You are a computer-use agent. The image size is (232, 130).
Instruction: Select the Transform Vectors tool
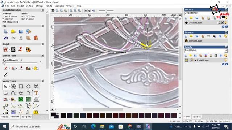[13, 87]
